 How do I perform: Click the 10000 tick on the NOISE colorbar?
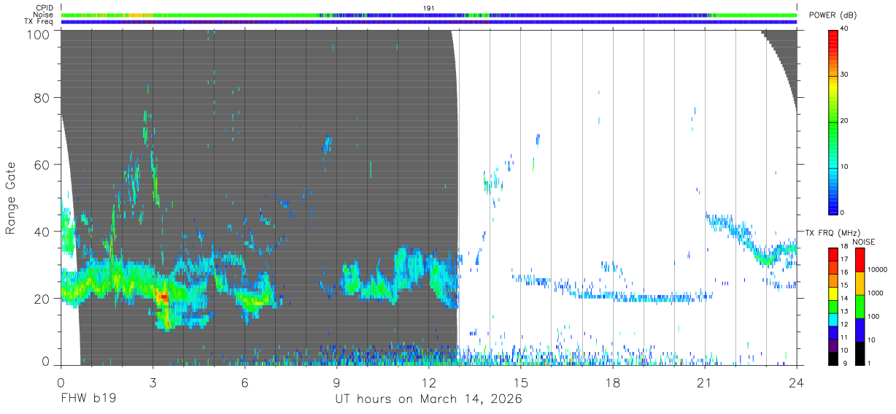[876, 270]
